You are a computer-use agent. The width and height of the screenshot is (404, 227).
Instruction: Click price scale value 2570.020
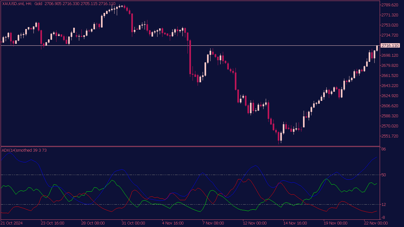390,126
